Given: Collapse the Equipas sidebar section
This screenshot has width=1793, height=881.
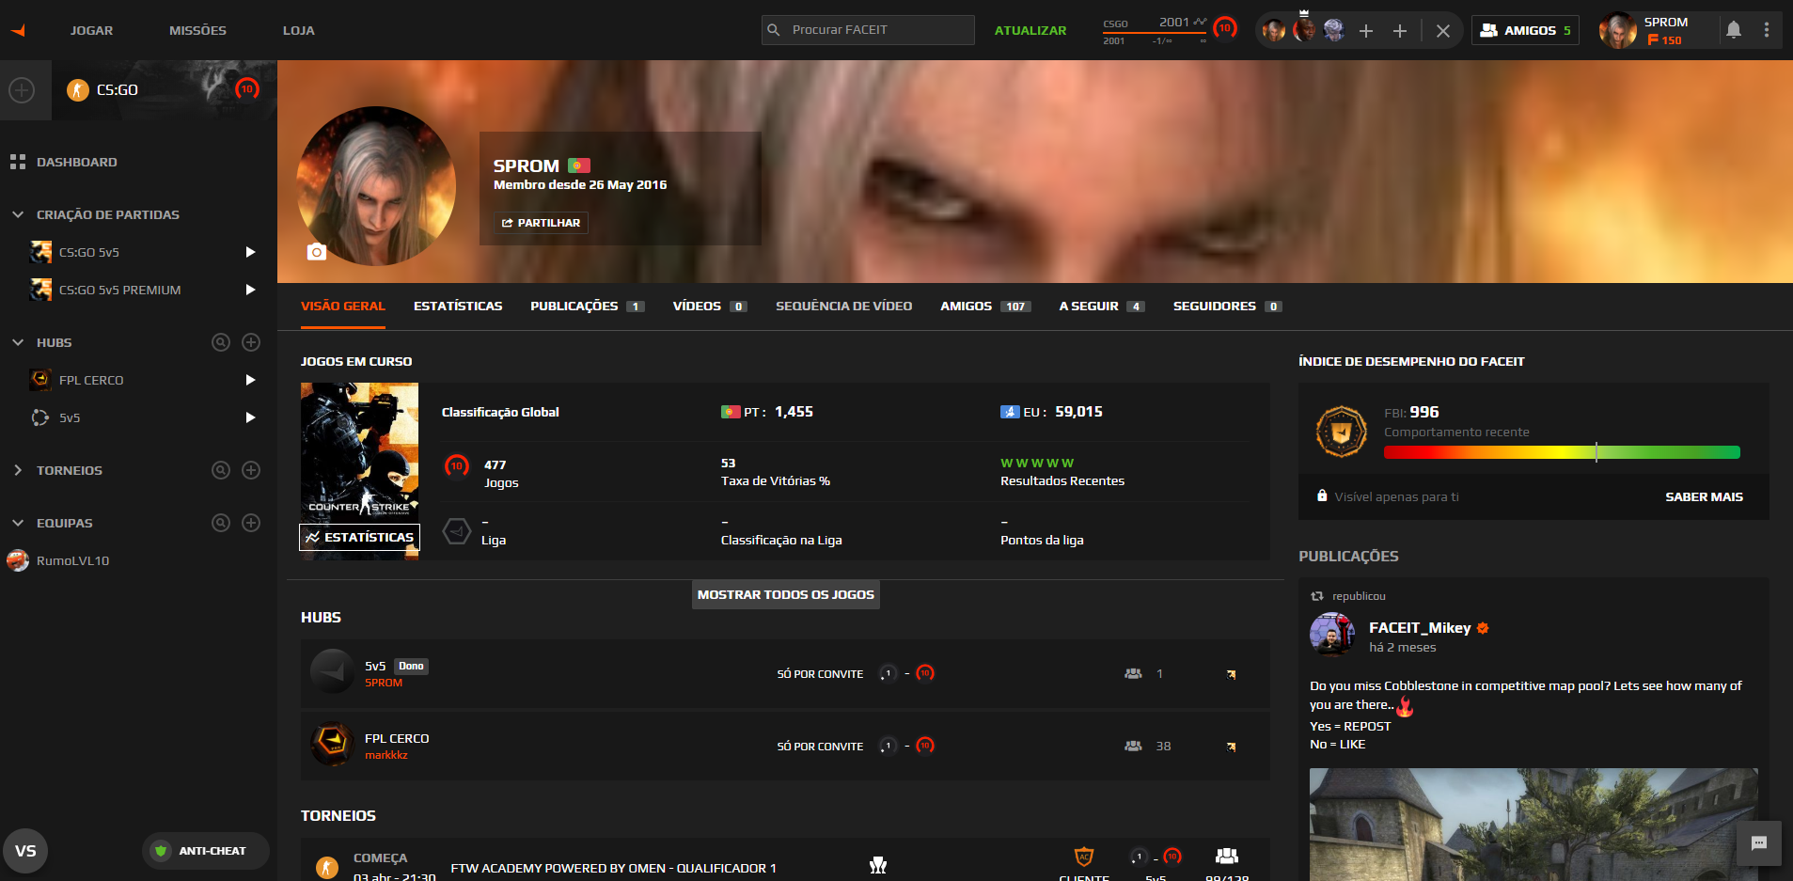Looking at the screenshot, I should [18, 523].
